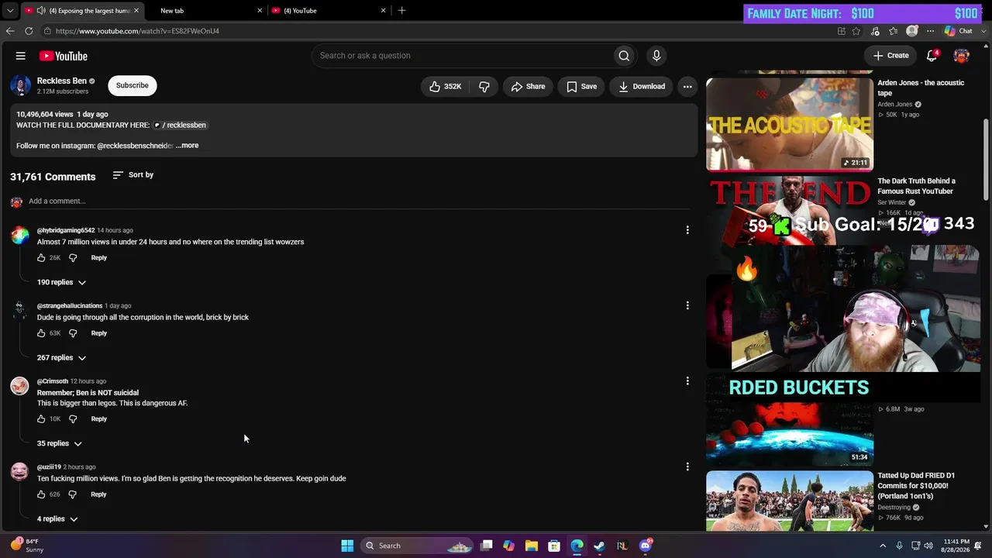Switch to the Exposing the largest video tab

click(82, 11)
